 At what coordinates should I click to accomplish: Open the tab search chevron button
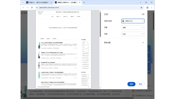(23, 2)
